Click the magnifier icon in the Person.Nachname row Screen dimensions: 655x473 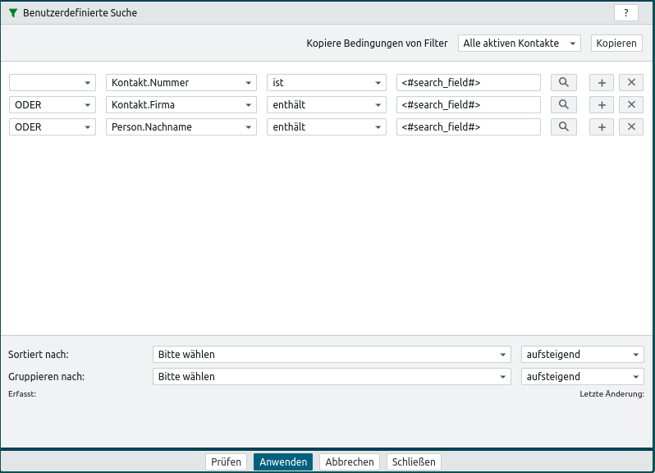564,126
